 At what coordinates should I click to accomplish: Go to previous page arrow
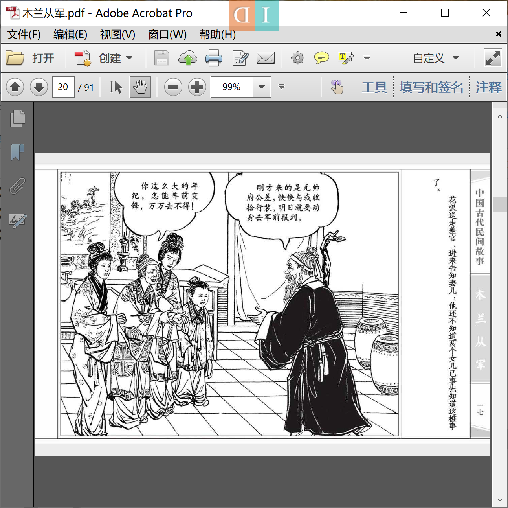[x=15, y=87]
